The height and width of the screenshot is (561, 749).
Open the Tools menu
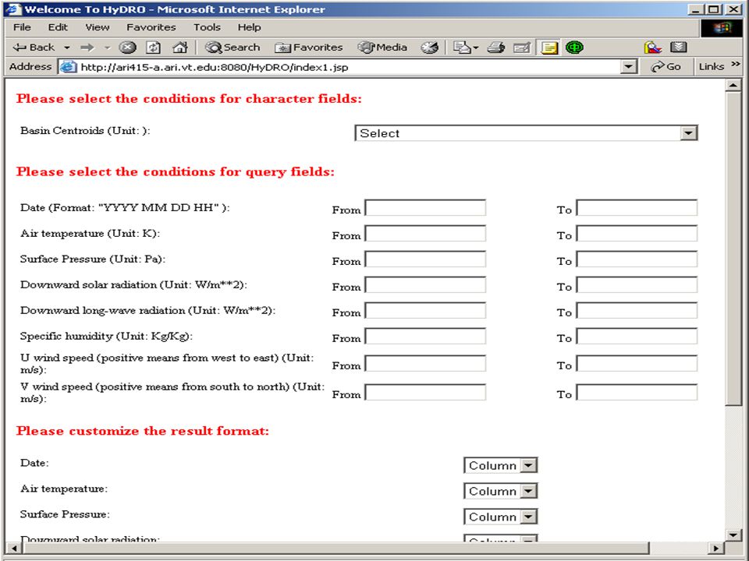click(207, 27)
